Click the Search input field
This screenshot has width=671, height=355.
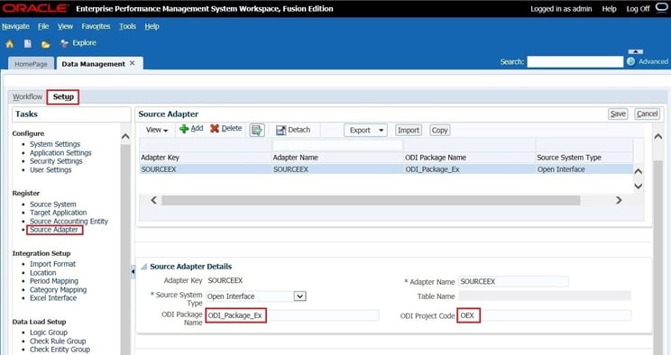click(x=575, y=61)
